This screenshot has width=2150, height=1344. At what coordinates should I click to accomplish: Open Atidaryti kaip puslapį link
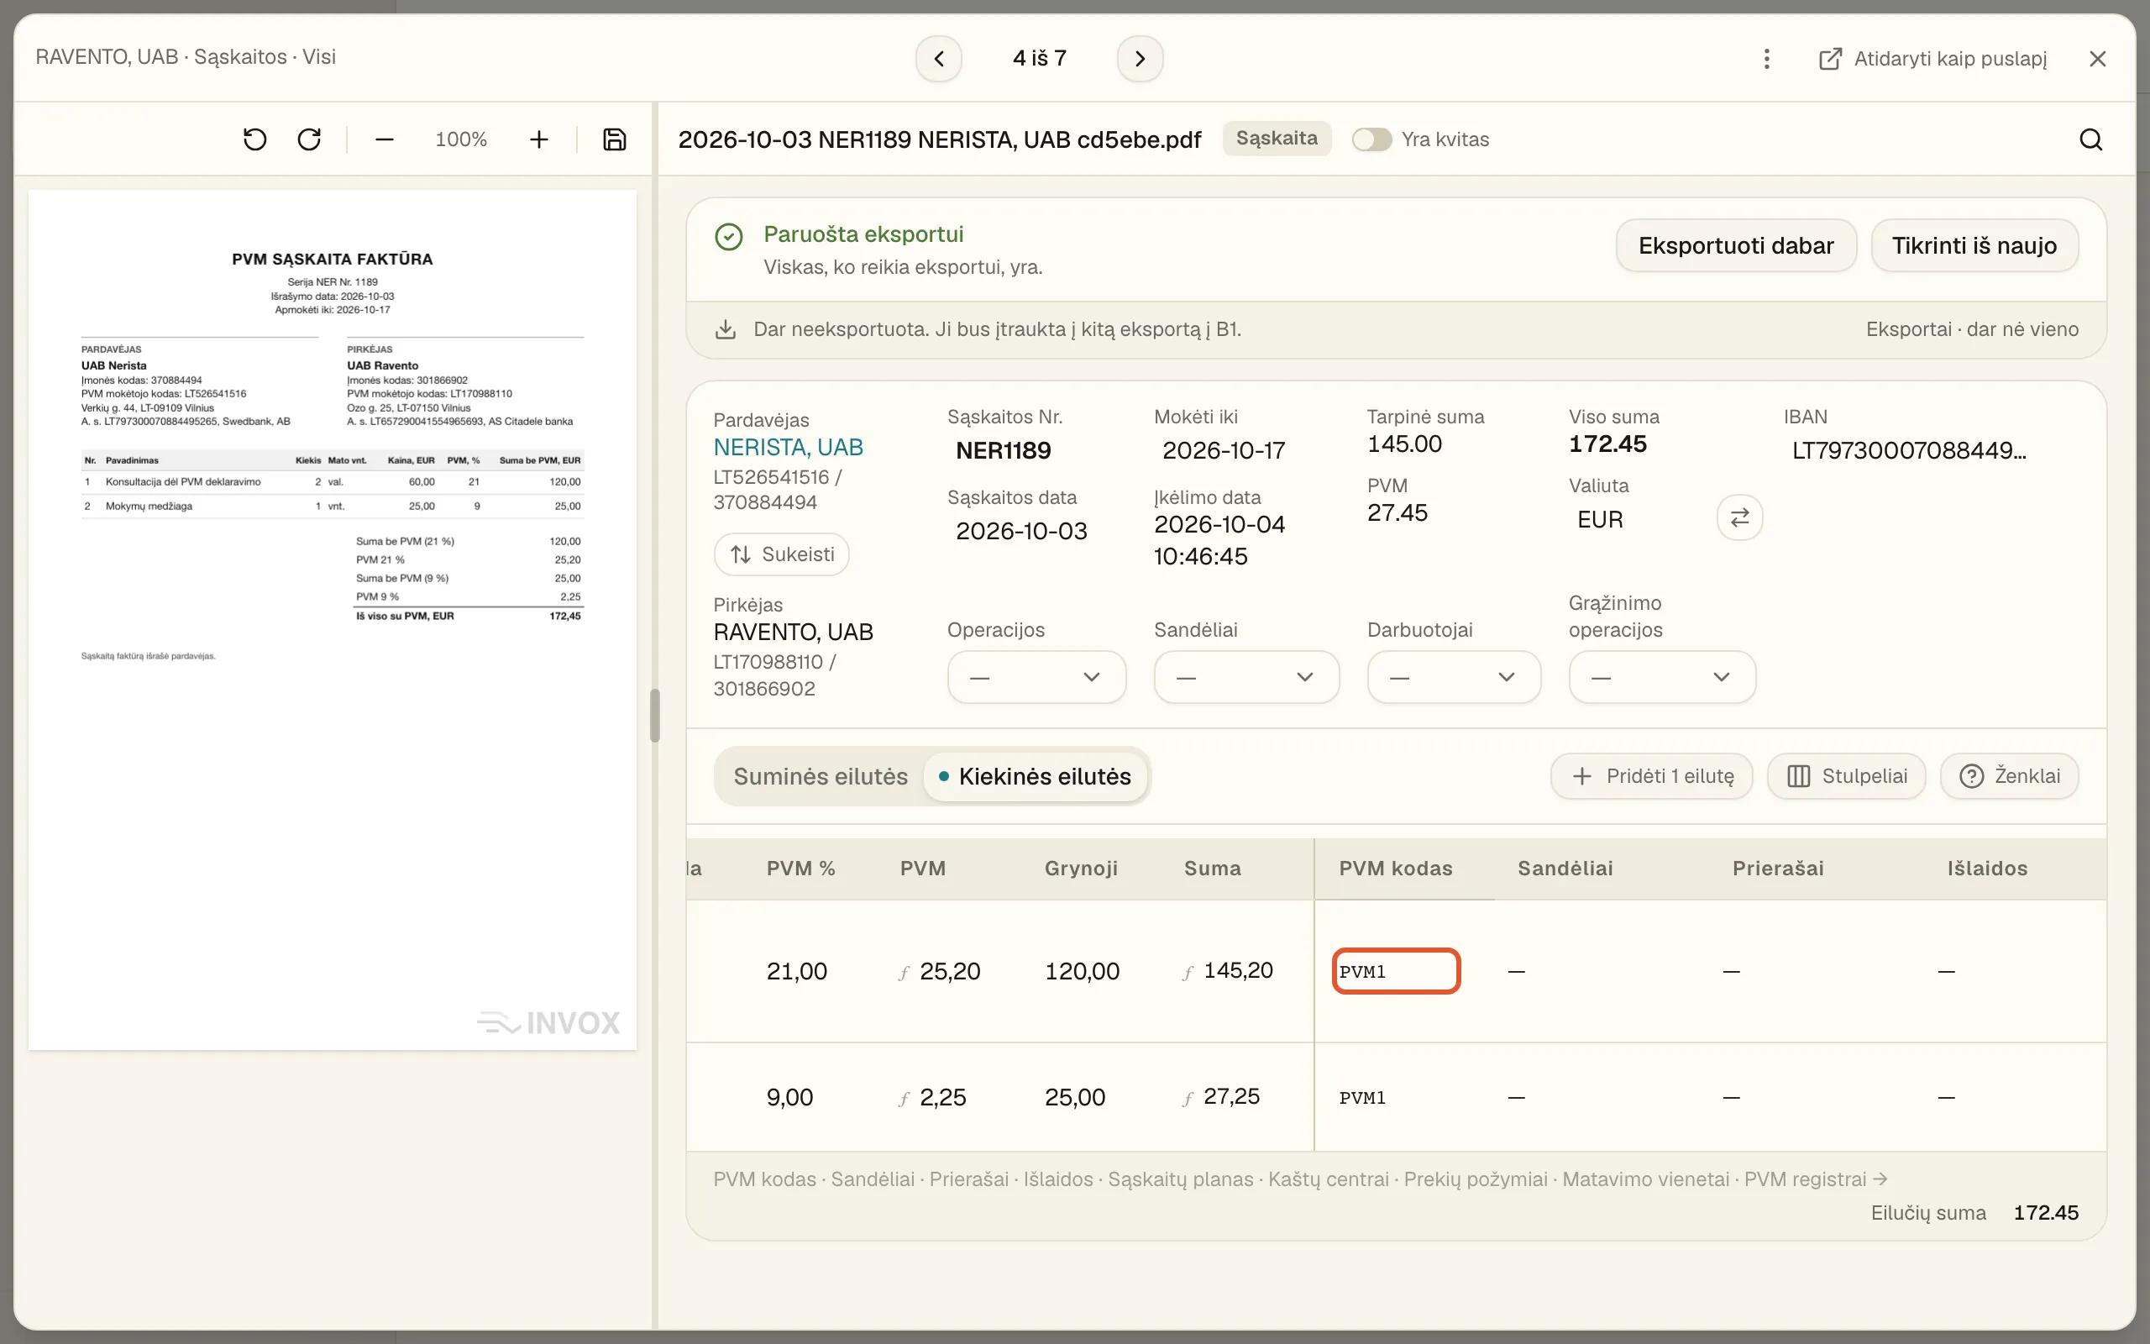[1932, 59]
